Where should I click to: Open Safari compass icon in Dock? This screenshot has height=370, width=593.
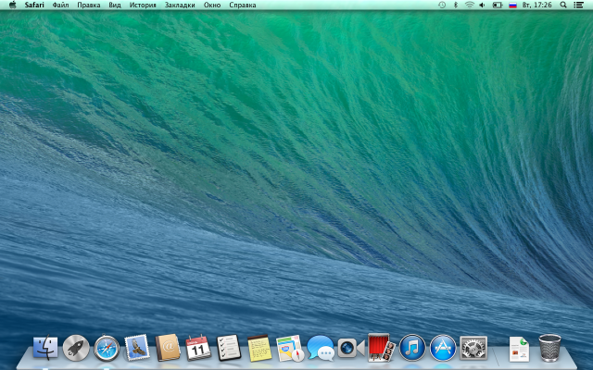click(107, 348)
